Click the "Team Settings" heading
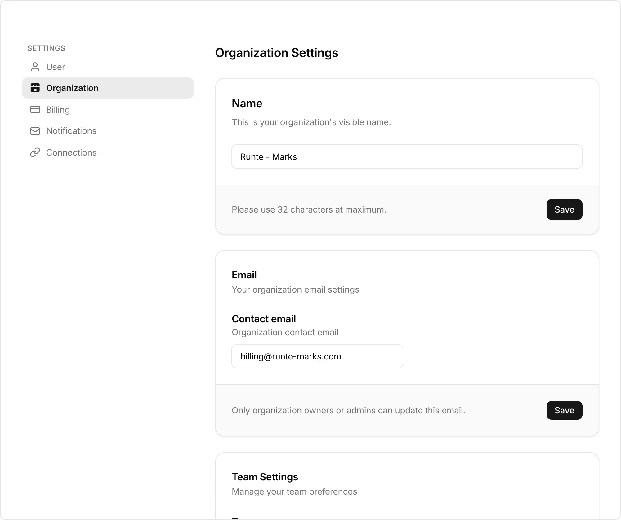 (265, 477)
